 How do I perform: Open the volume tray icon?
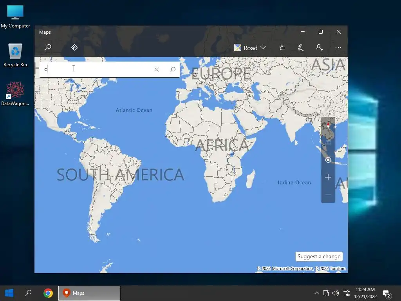point(336,293)
